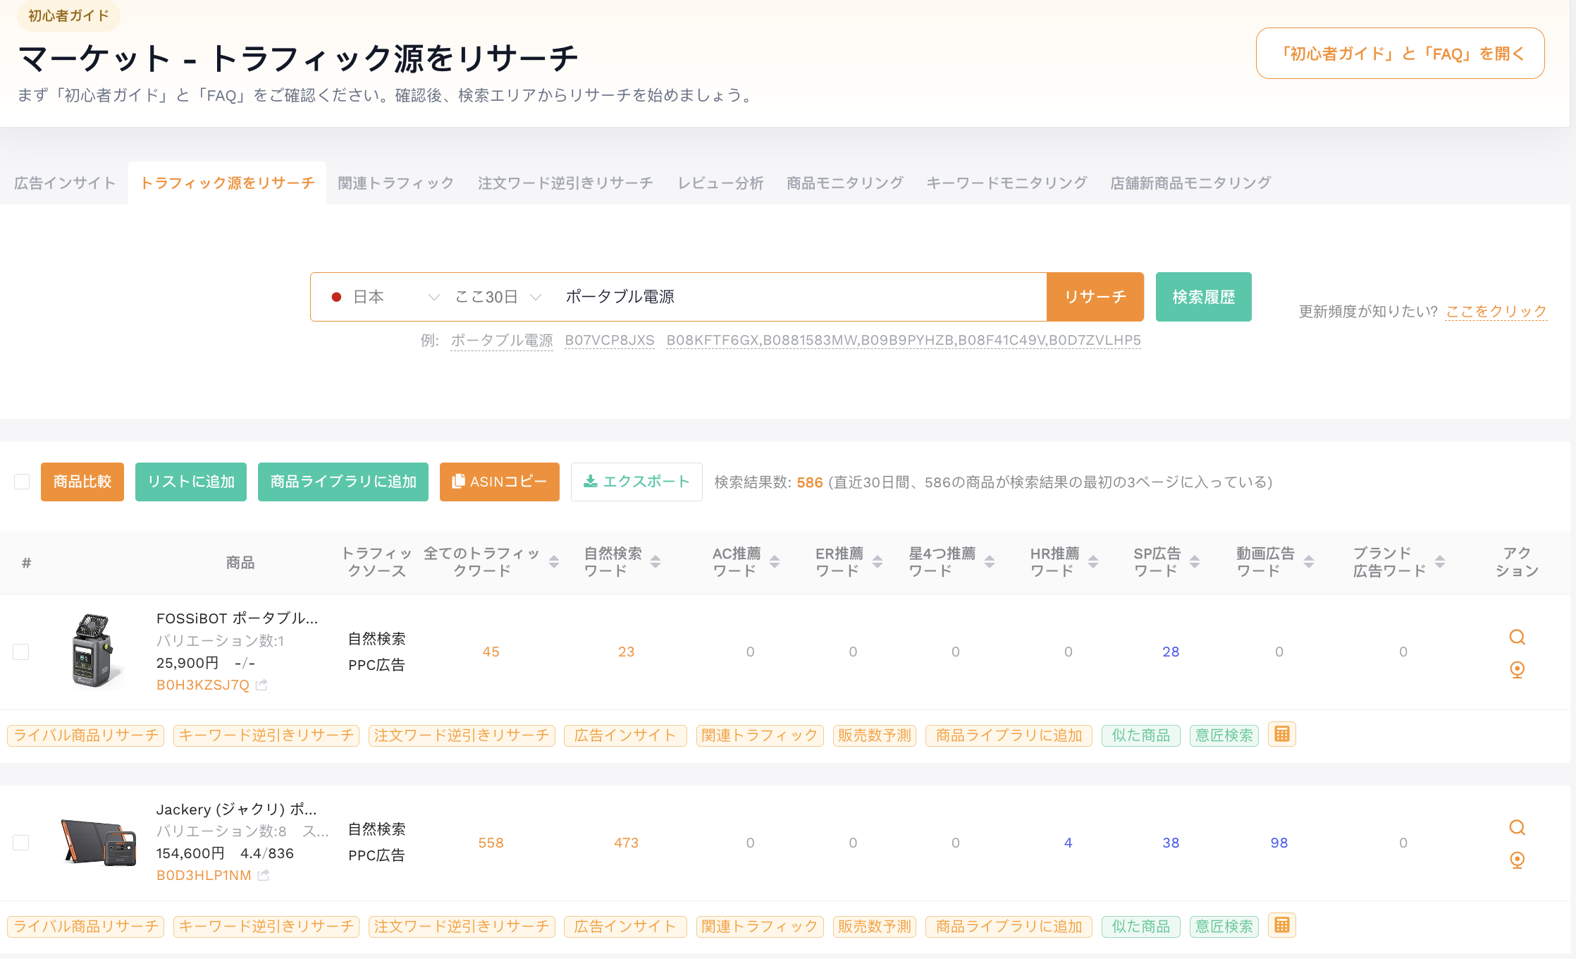Click the orange リサーチ button
Viewport: 1576px width, 959px height.
point(1095,297)
